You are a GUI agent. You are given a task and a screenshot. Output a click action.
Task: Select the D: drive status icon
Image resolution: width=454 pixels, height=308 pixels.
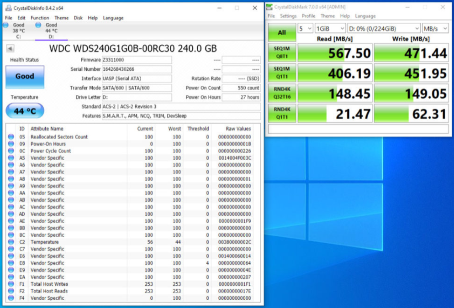(x=38, y=26)
